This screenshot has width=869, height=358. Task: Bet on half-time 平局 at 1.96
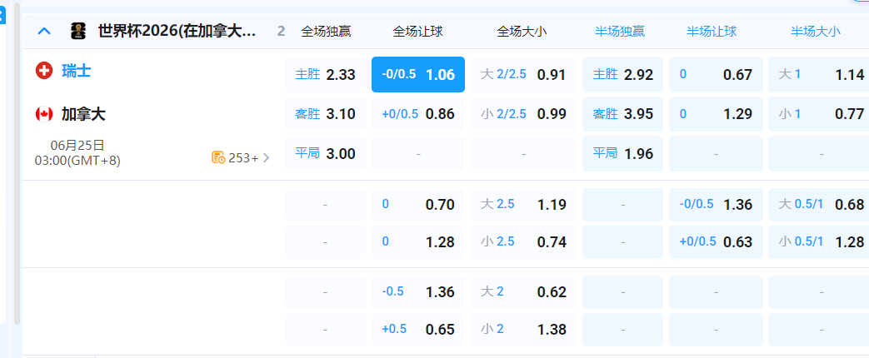623,153
